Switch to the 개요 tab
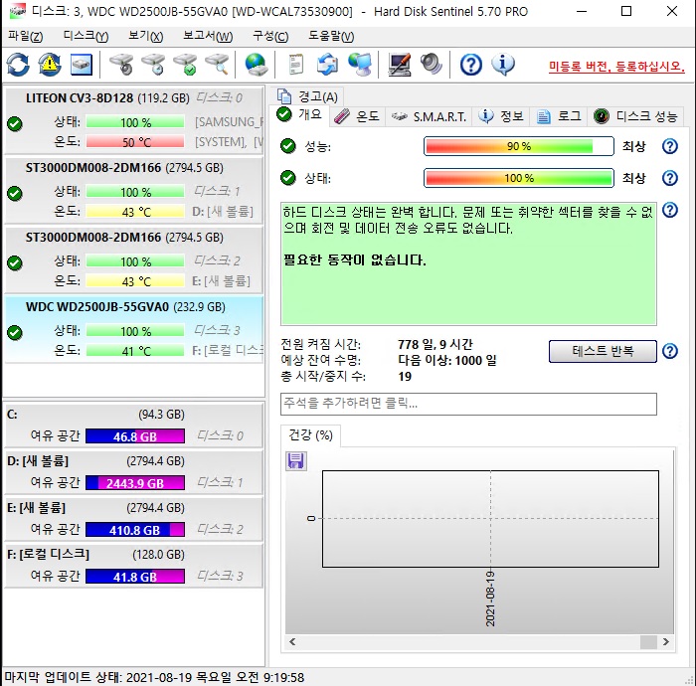Image resolution: width=696 pixels, height=686 pixels. pyautogui.click(x=299, y=115)
